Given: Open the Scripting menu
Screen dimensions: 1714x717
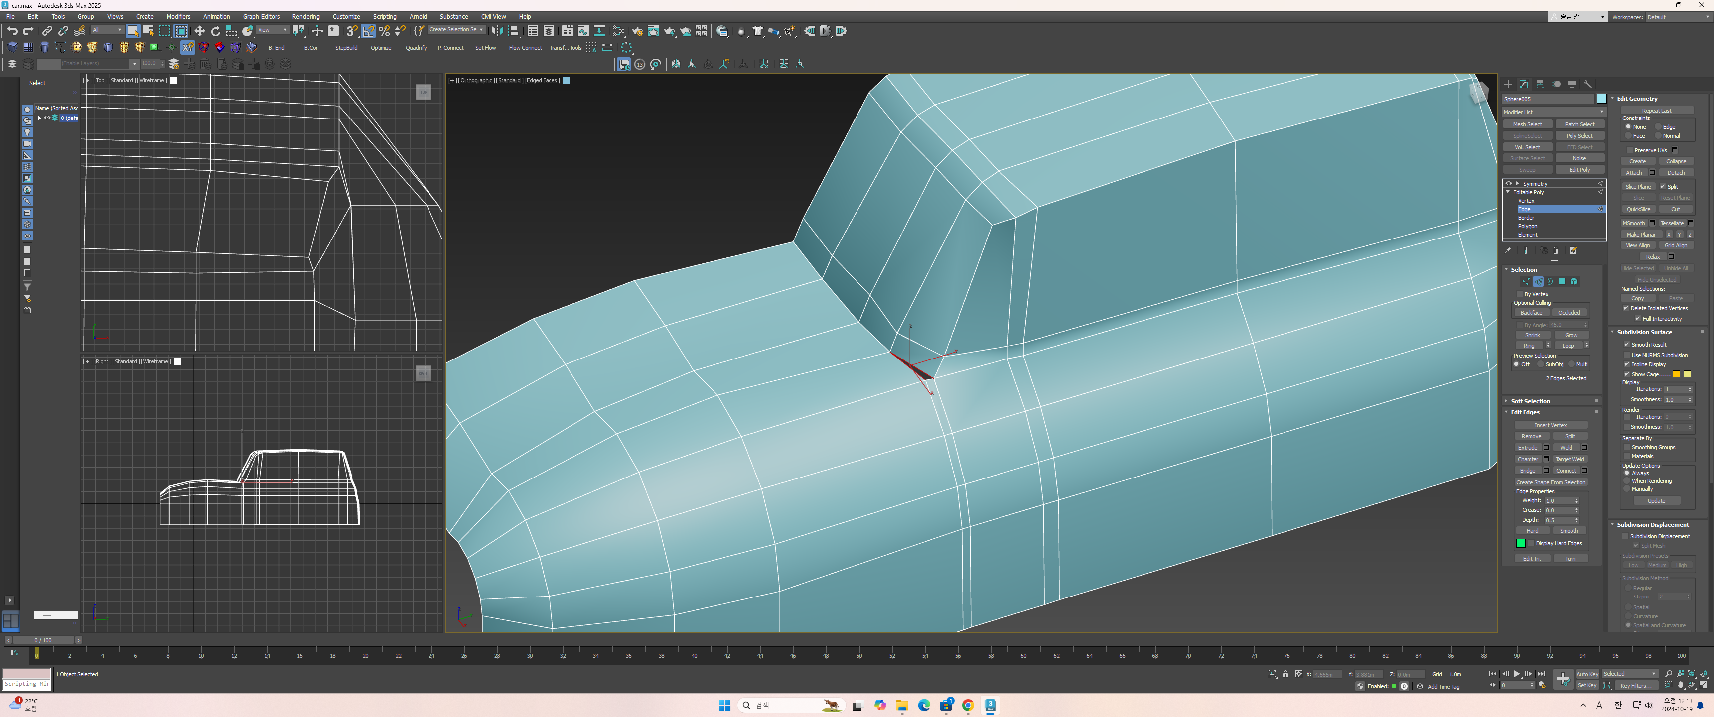Looking at the screenshot, I should (x=384, y=16).
